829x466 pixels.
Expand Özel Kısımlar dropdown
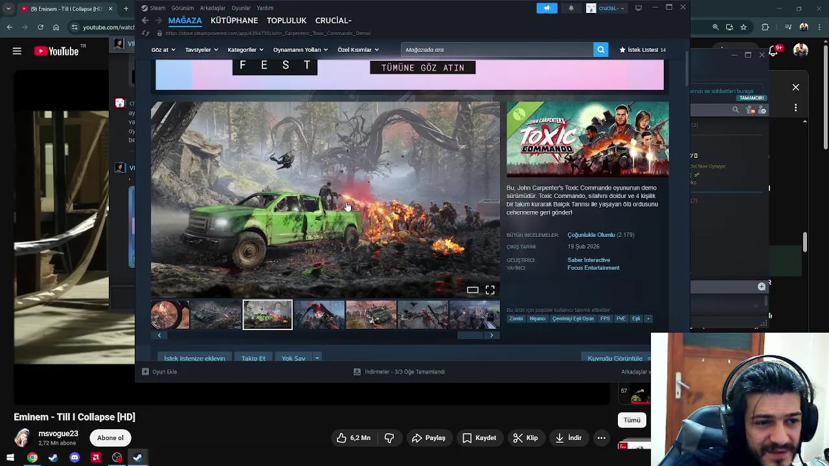pos(358,50)
